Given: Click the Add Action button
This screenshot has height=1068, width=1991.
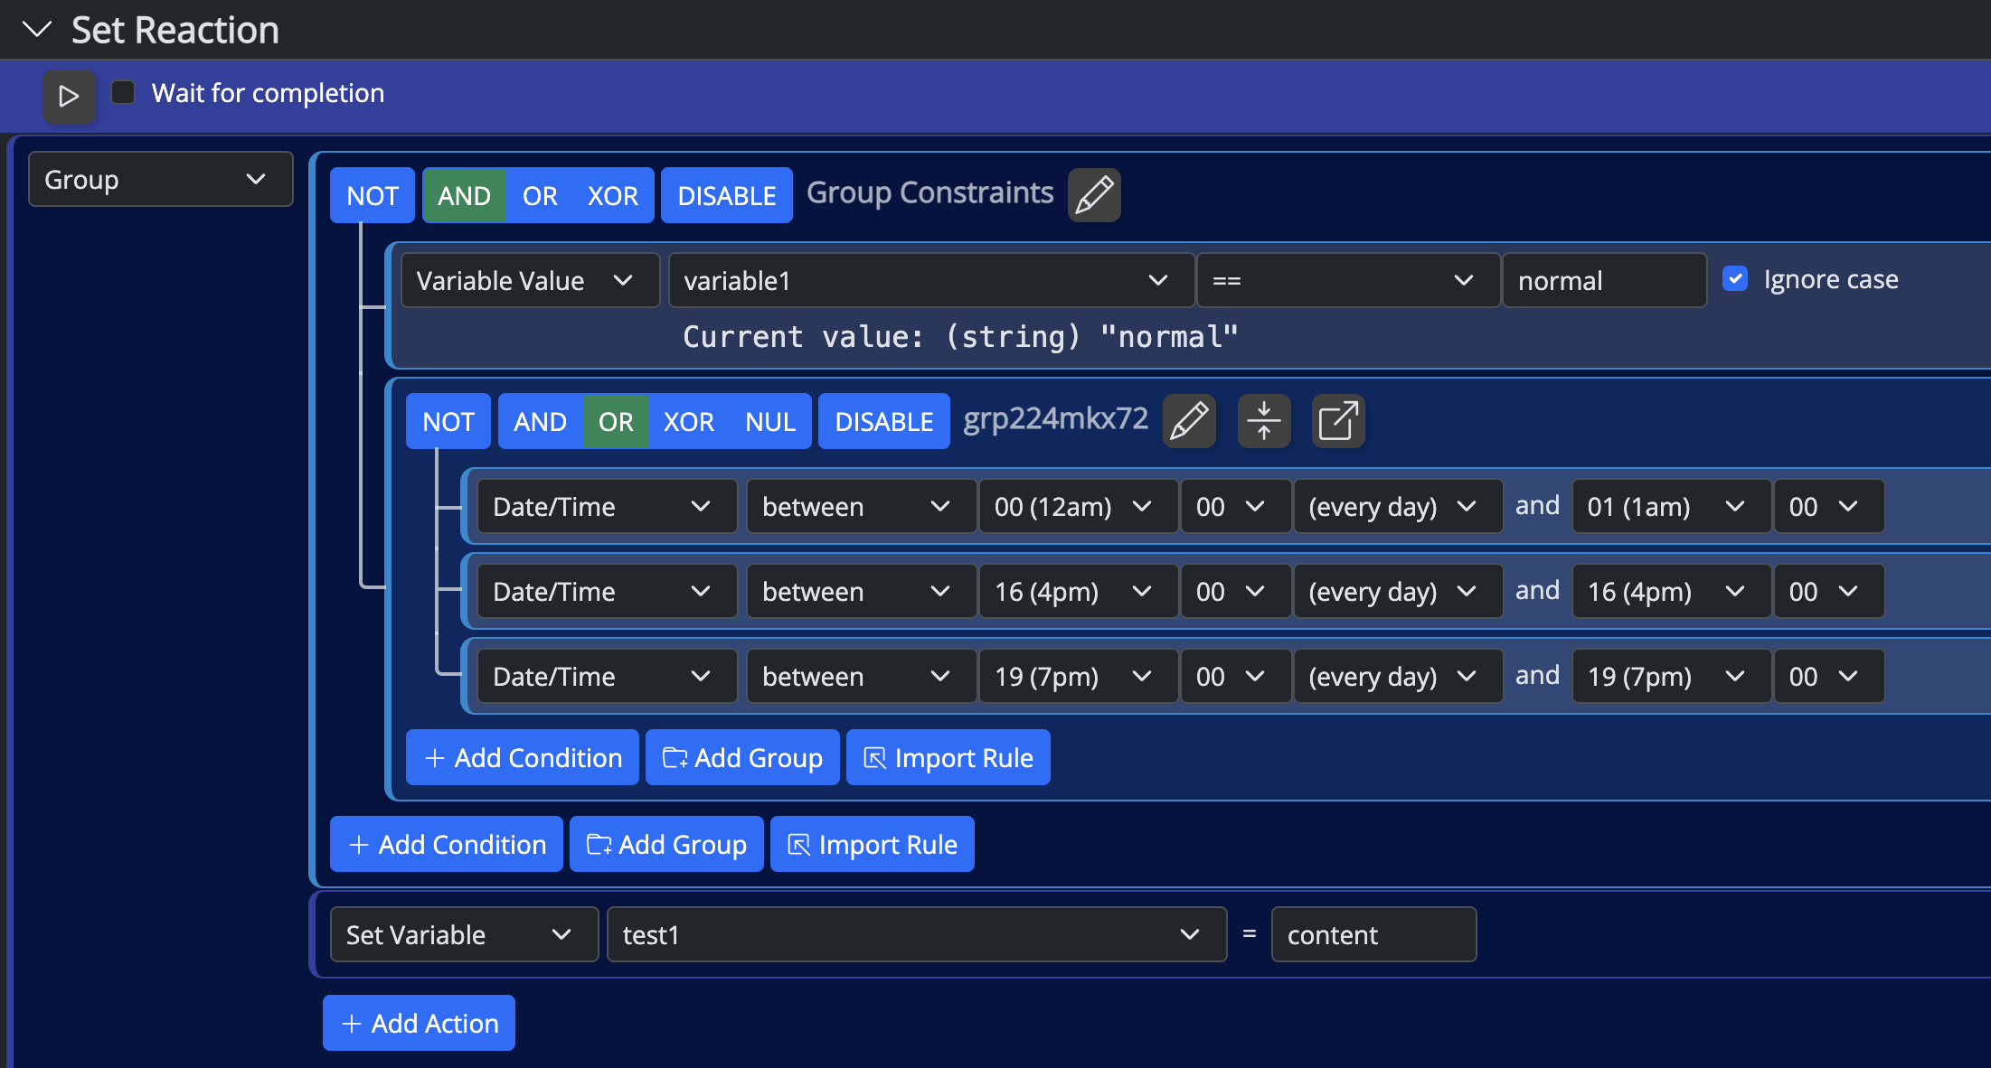Looking at the screenshot, I should (x=419, y=1023).
